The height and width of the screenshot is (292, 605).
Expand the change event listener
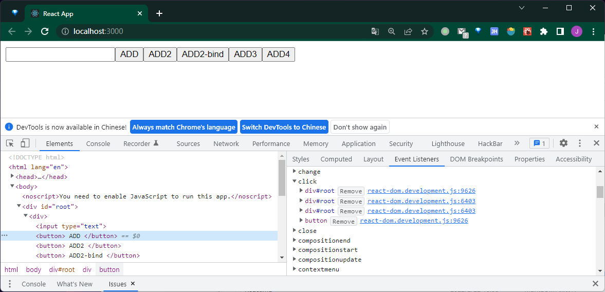click(295, 172)
